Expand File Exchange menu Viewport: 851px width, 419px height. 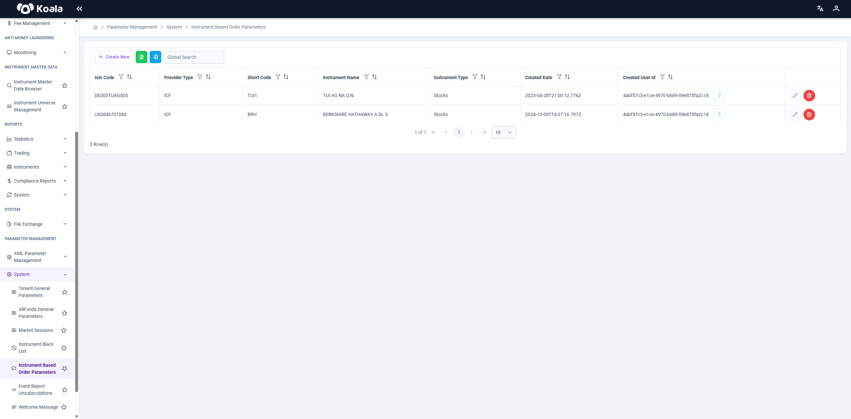37,224
